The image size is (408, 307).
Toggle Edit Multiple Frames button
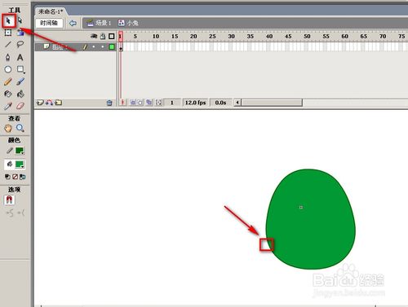tap(149, 103)
